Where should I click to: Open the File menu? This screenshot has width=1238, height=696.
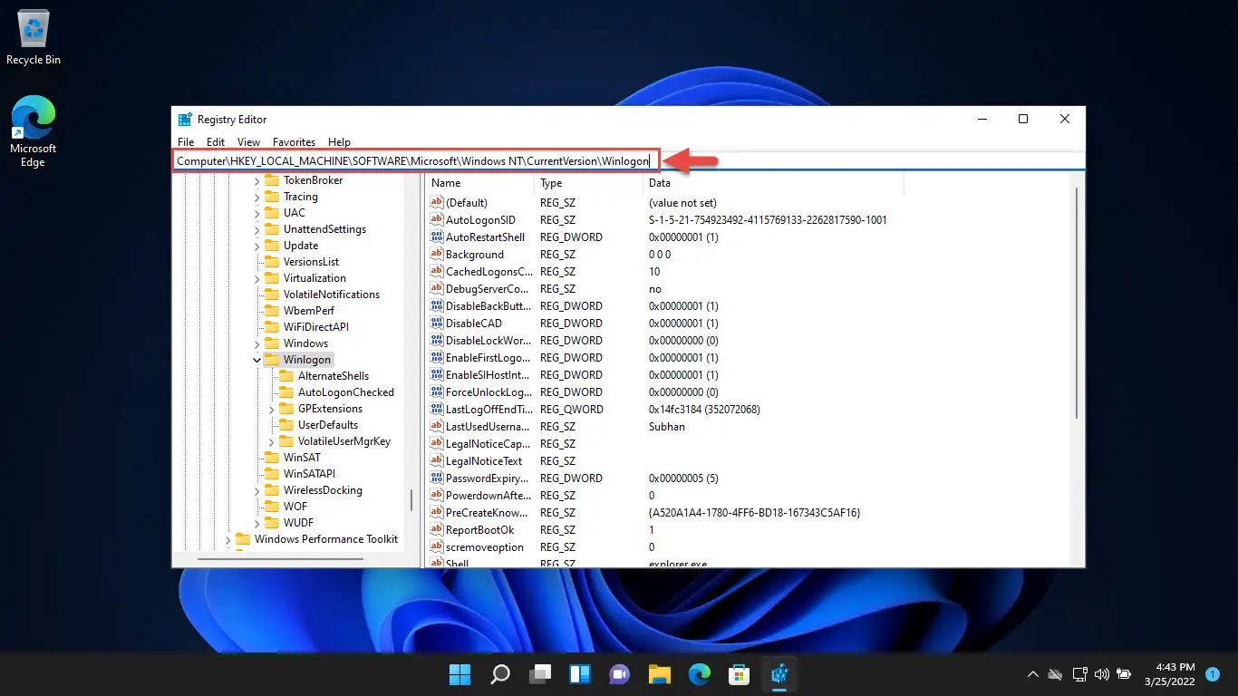click(x=186, y=142)
